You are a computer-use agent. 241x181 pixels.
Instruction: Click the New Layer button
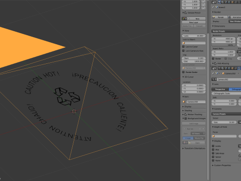(194, 22)
